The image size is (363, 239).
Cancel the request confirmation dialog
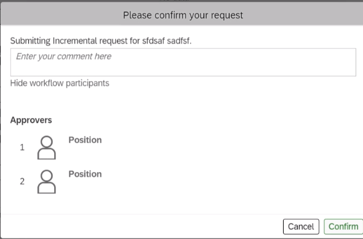coord(301,227)
